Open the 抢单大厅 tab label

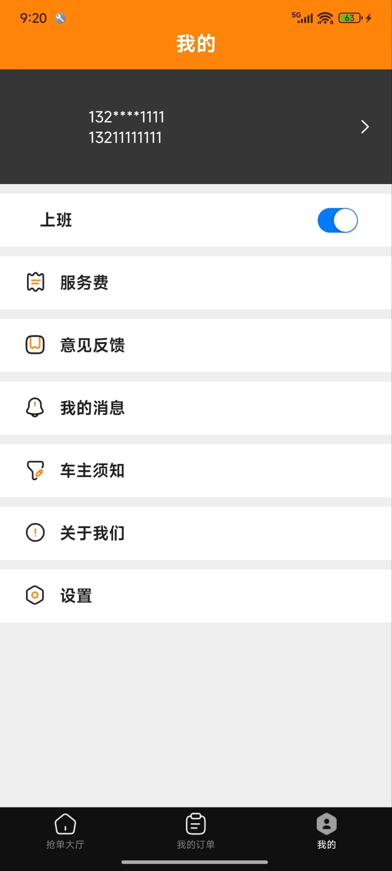(x=65, y=845)
